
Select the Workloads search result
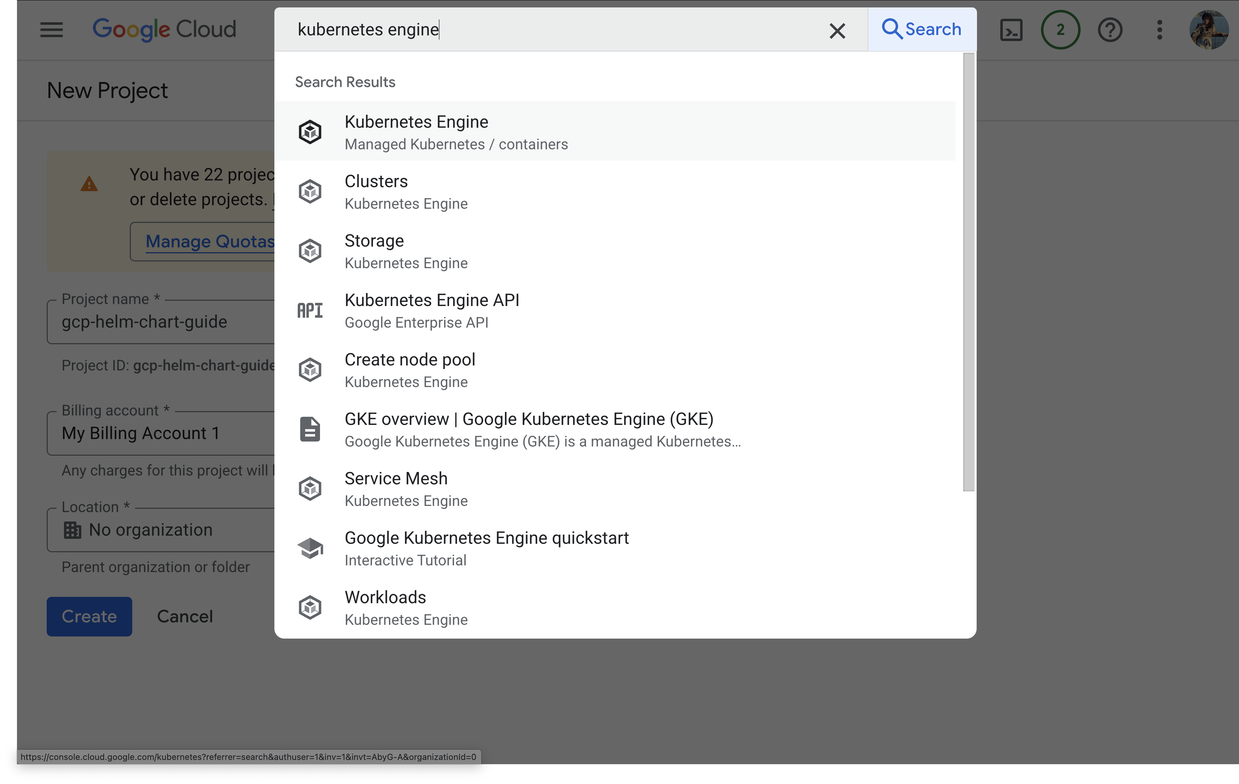[385, 607]
